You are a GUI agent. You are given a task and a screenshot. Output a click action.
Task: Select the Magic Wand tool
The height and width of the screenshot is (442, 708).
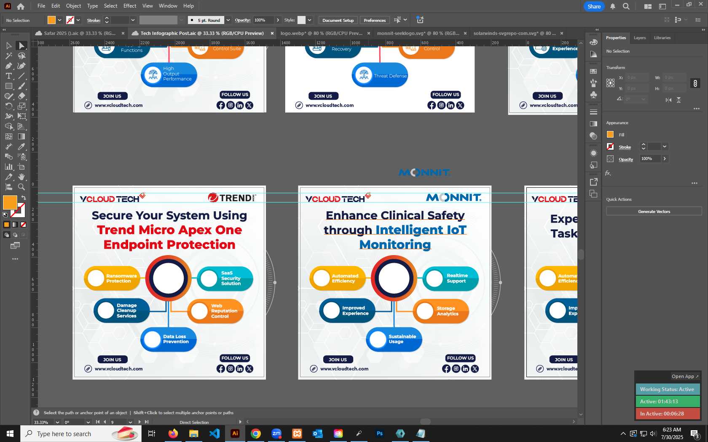tap(8, 56)
